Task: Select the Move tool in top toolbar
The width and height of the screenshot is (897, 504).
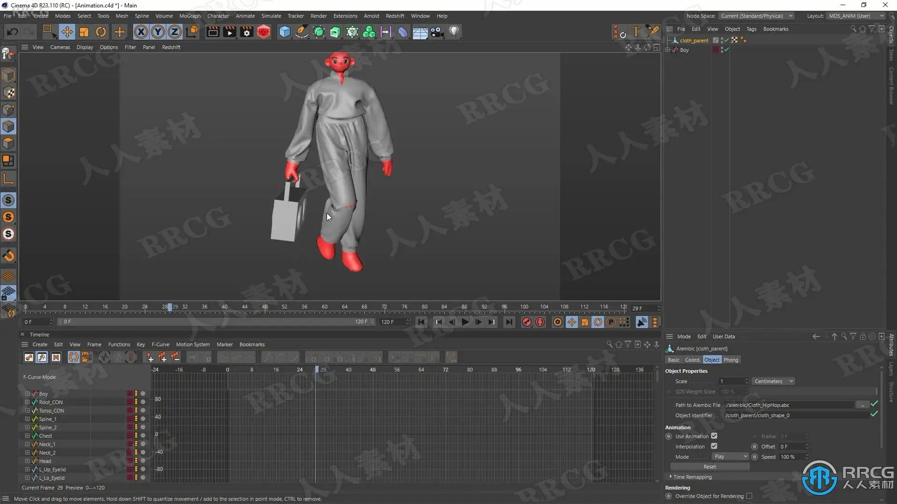Action: pos(67,32)
